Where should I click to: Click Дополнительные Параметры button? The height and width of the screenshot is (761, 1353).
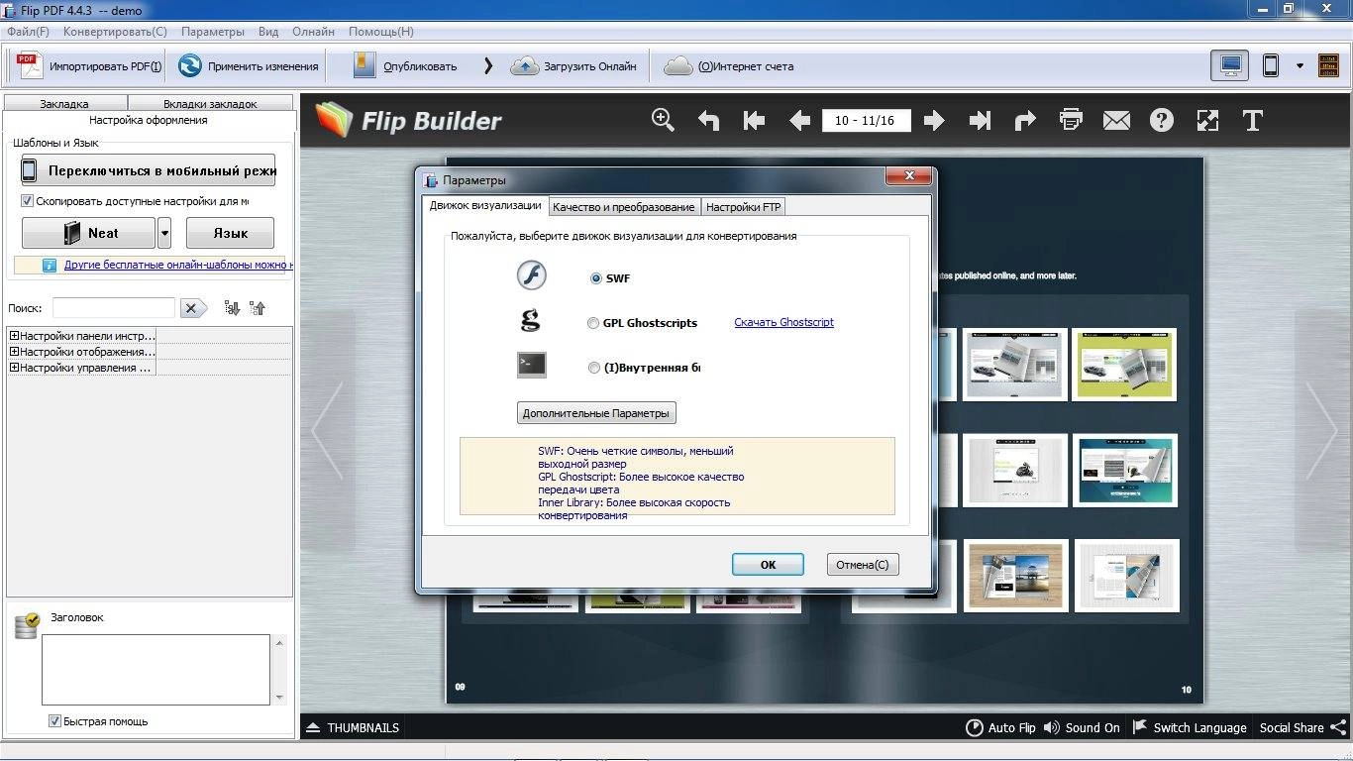click(x=596, y=412)
